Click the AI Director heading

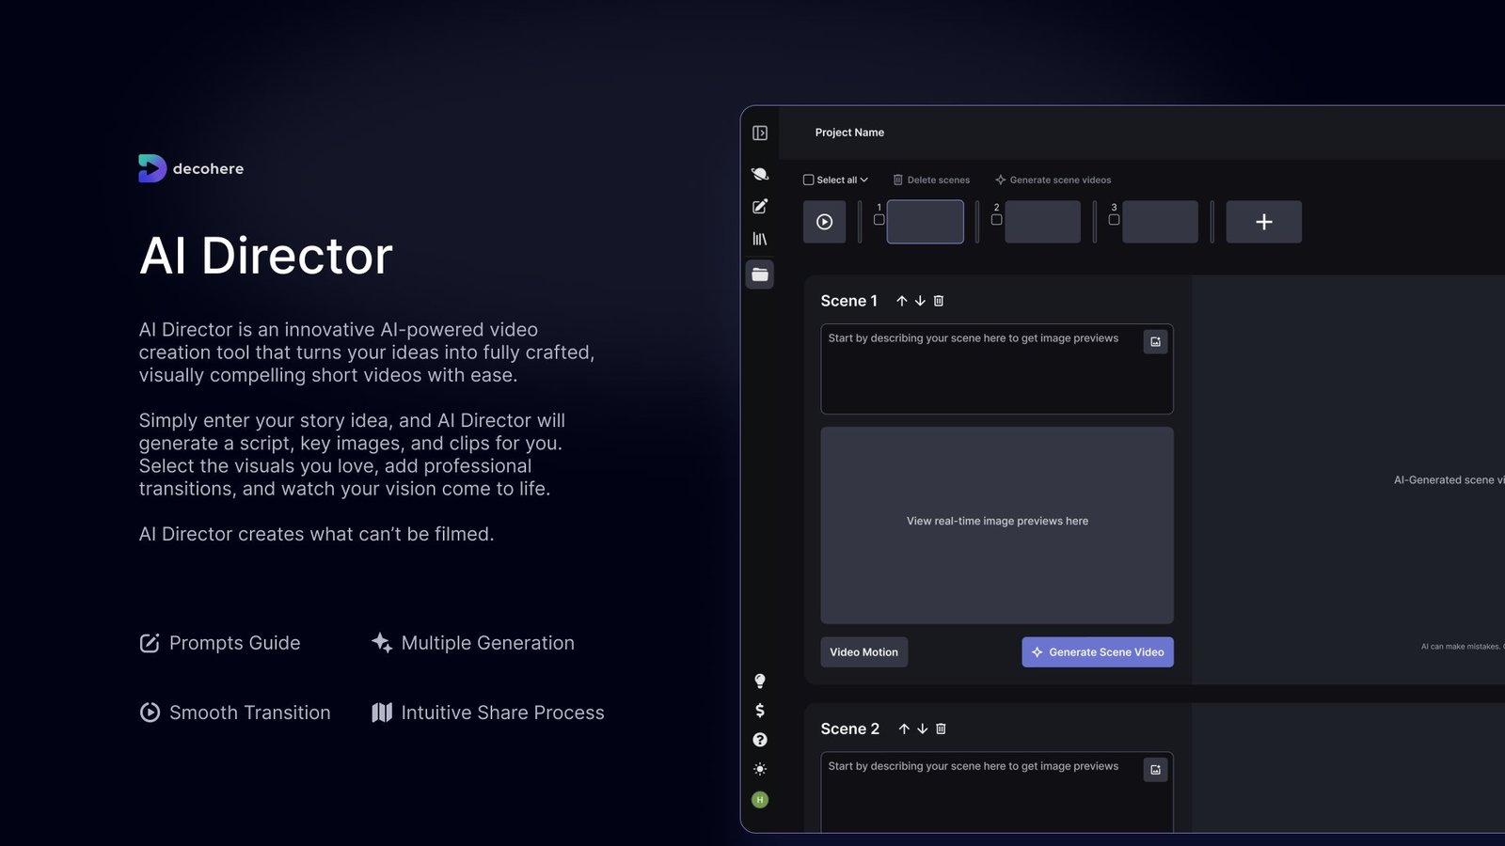click(x=266, y=256)
